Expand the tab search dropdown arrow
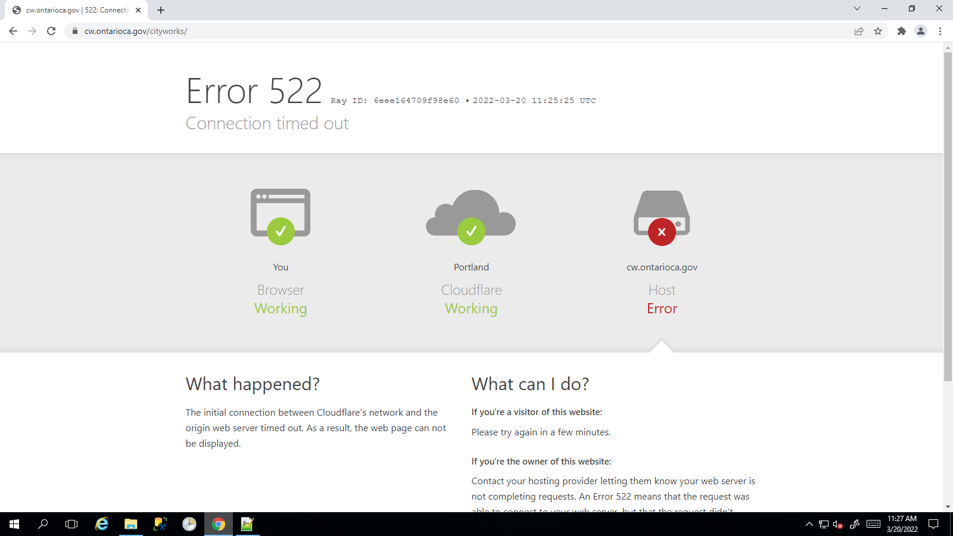Viewport: 953px width, 536px height. (857, 8)
